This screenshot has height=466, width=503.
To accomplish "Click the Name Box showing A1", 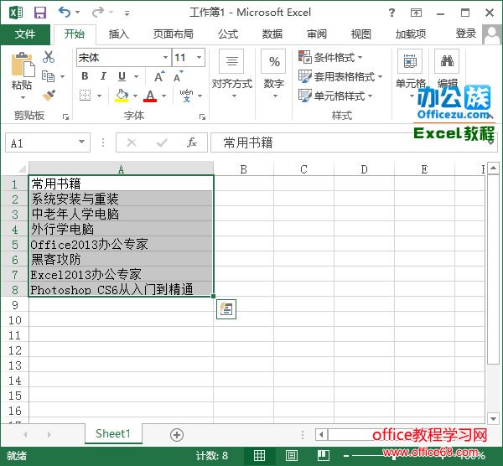I will coord(42,142).
